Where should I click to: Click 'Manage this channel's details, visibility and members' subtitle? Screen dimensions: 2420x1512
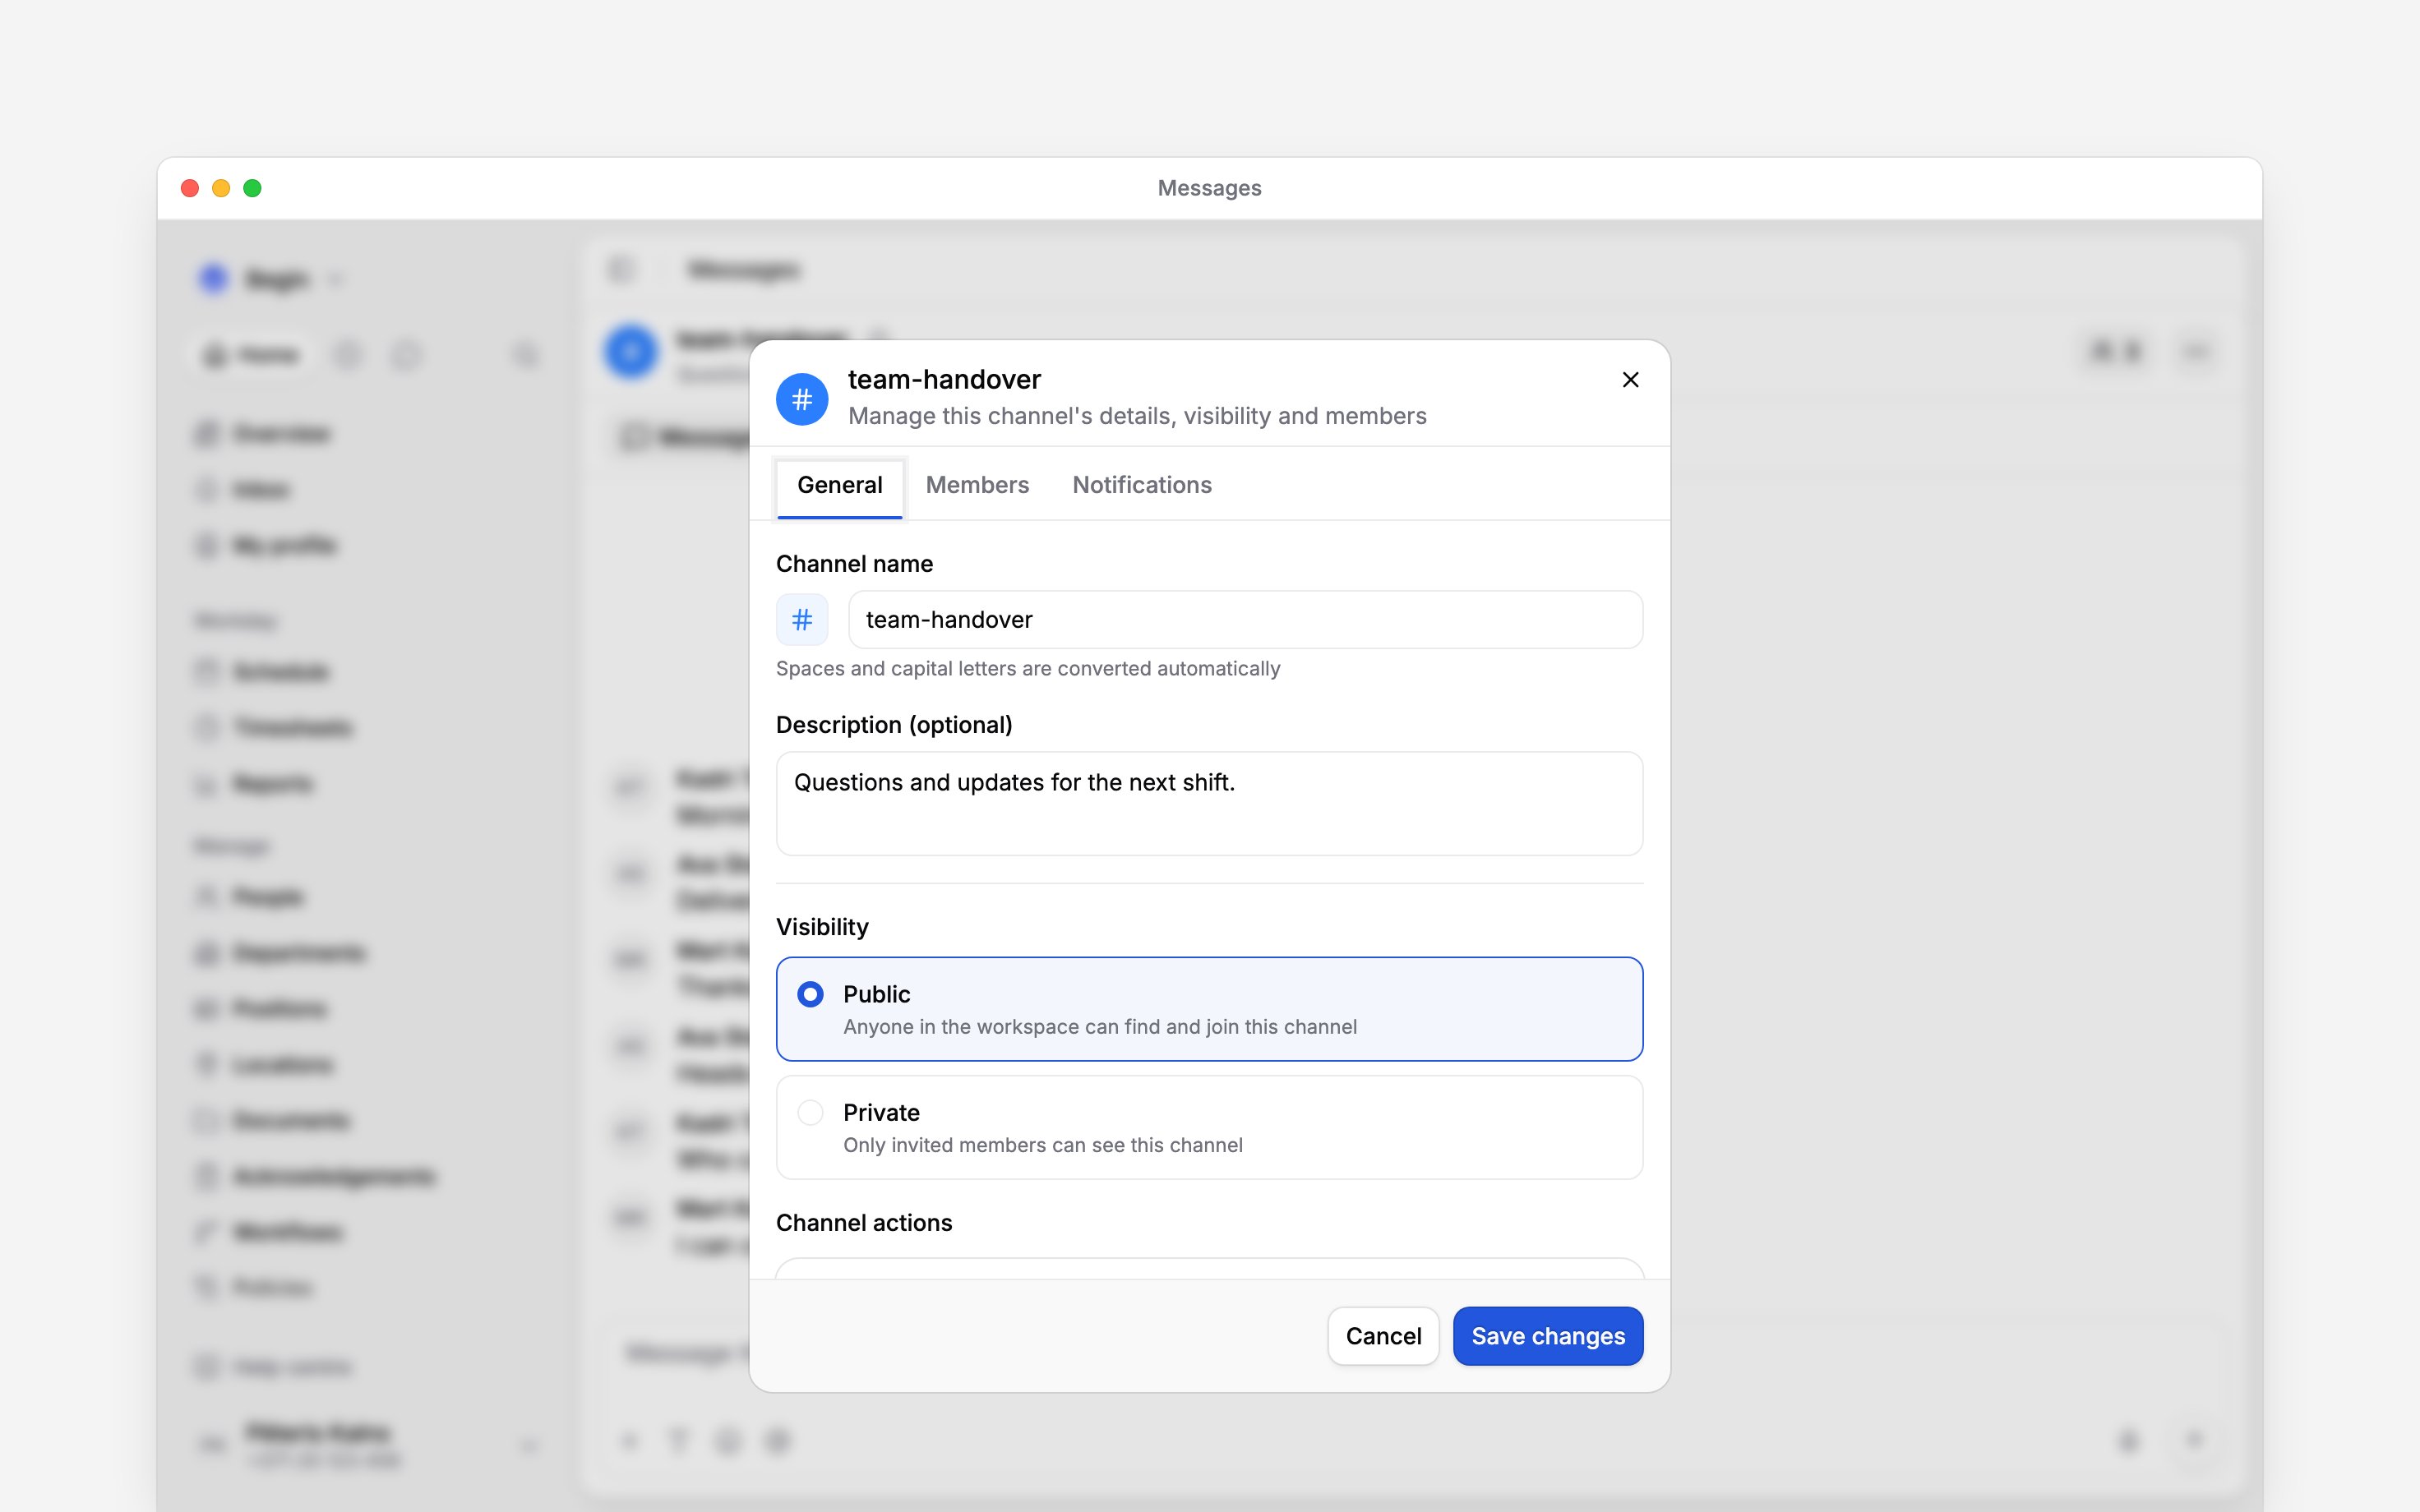click(x=1137, y=416)
